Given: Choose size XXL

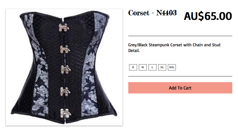Looking at the screenshot, I should coord(172,67).
